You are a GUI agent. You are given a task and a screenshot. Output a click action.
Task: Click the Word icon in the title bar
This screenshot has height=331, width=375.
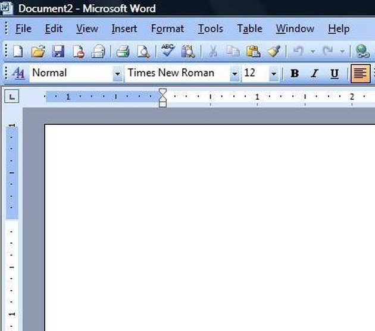[6, 7]
